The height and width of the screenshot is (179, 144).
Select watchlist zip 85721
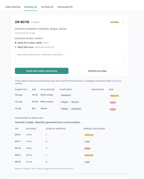pos(18,155)
